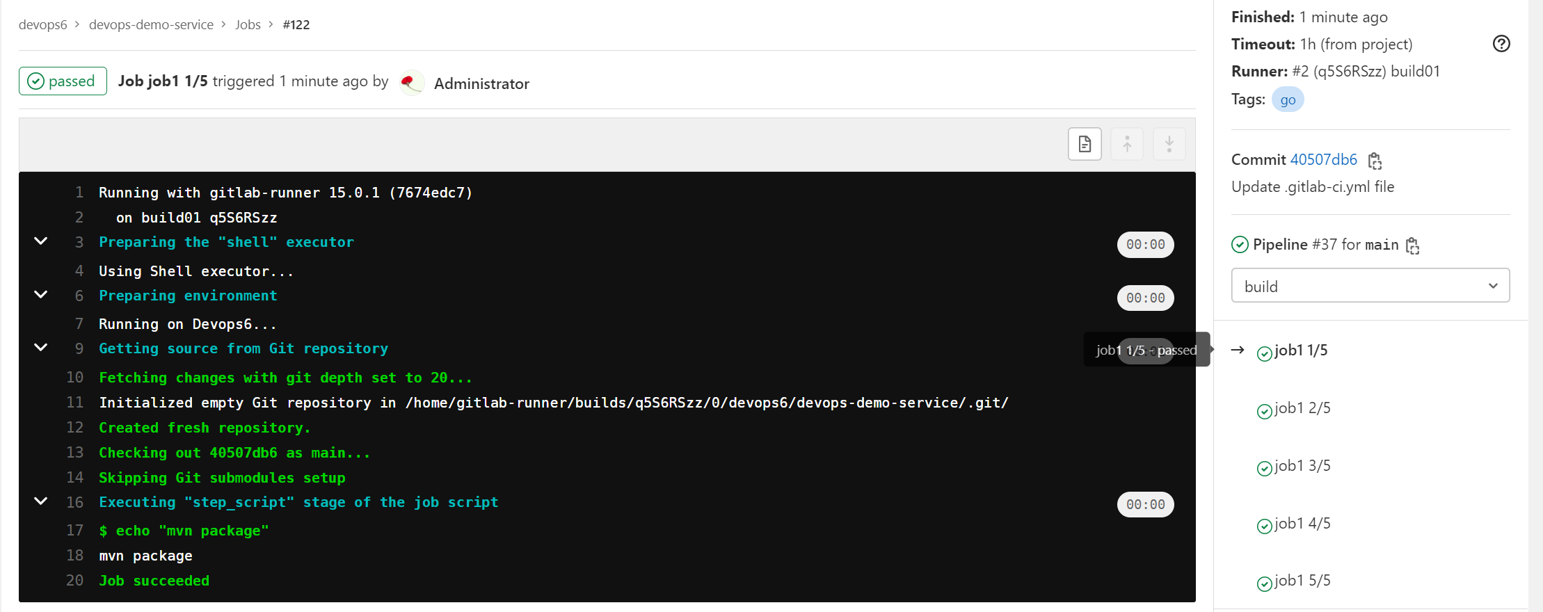Click 'Job succeeded' log line
Viewport: 1543px width, 612px height.
click(154, 581)
